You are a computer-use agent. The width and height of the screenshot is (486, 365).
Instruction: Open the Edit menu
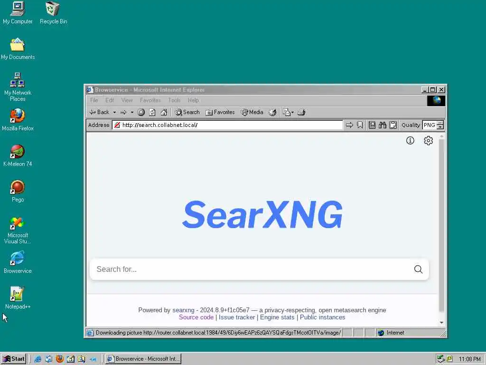(110, 100)
